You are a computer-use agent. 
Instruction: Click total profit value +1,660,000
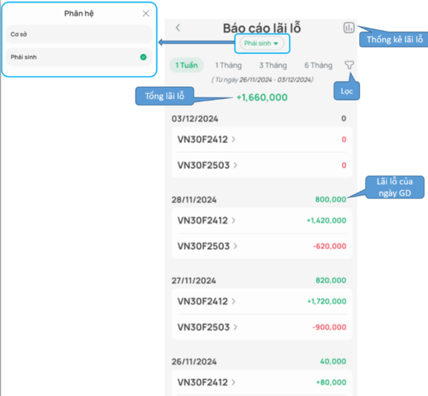click(262, 97)
